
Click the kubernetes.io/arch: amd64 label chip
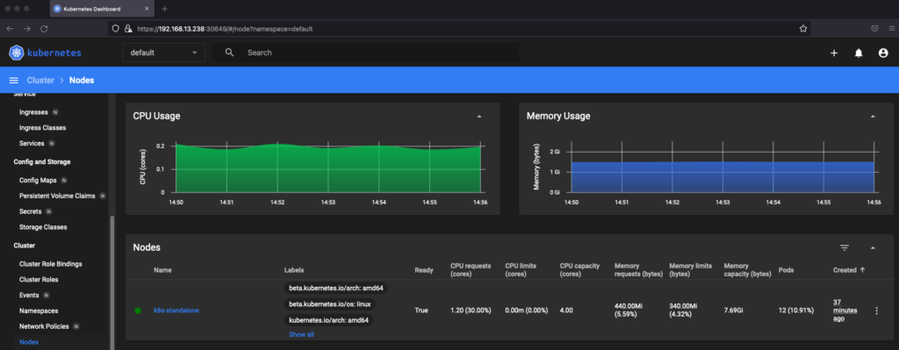pos(328,320)
